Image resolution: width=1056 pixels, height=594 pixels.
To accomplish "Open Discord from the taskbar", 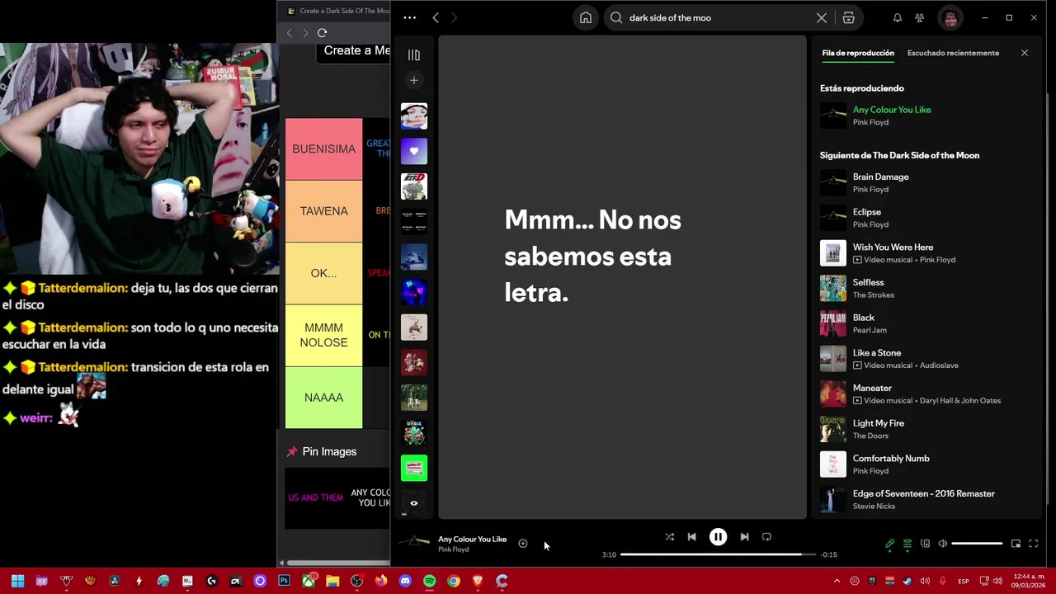I will point(405,581).
